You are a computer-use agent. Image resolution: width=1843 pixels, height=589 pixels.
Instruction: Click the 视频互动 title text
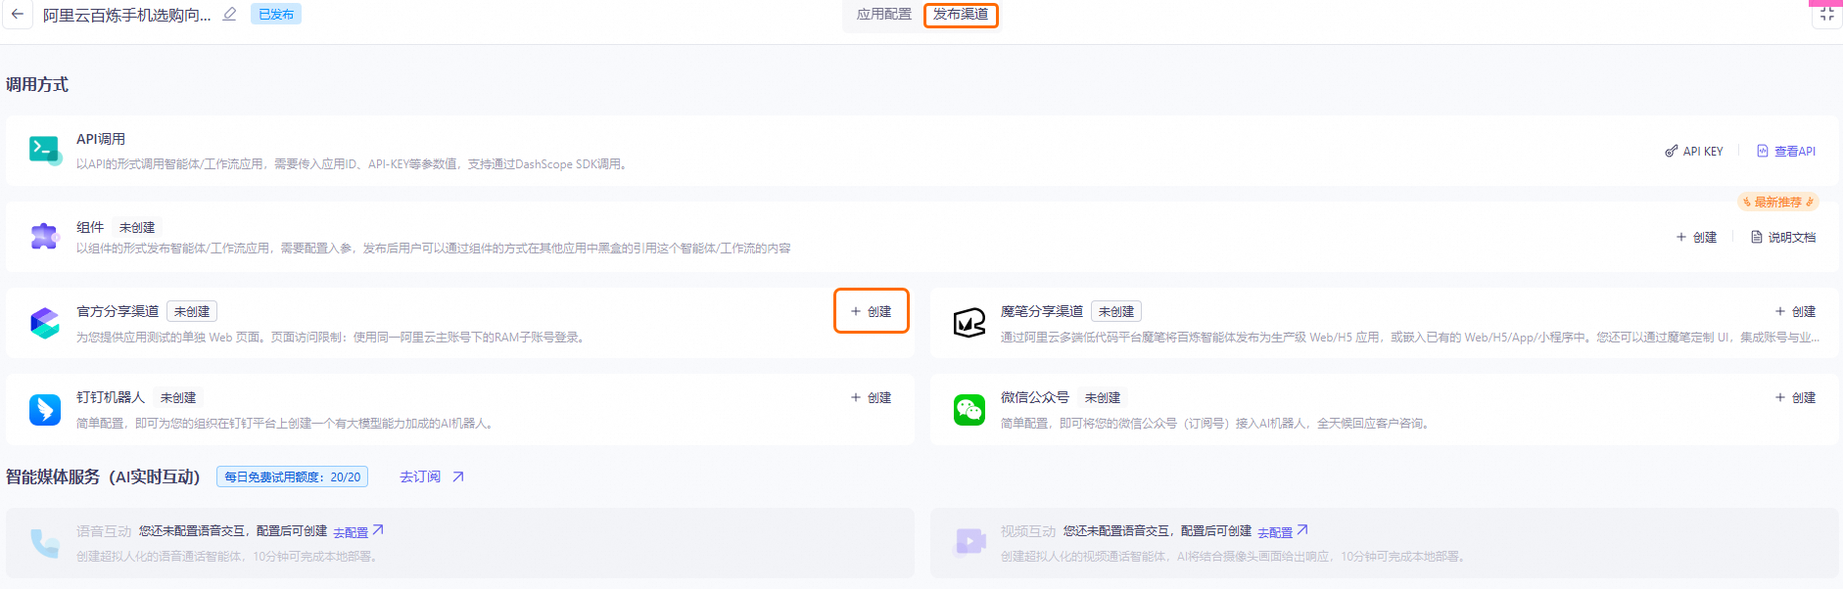(x=1028, y=531)
